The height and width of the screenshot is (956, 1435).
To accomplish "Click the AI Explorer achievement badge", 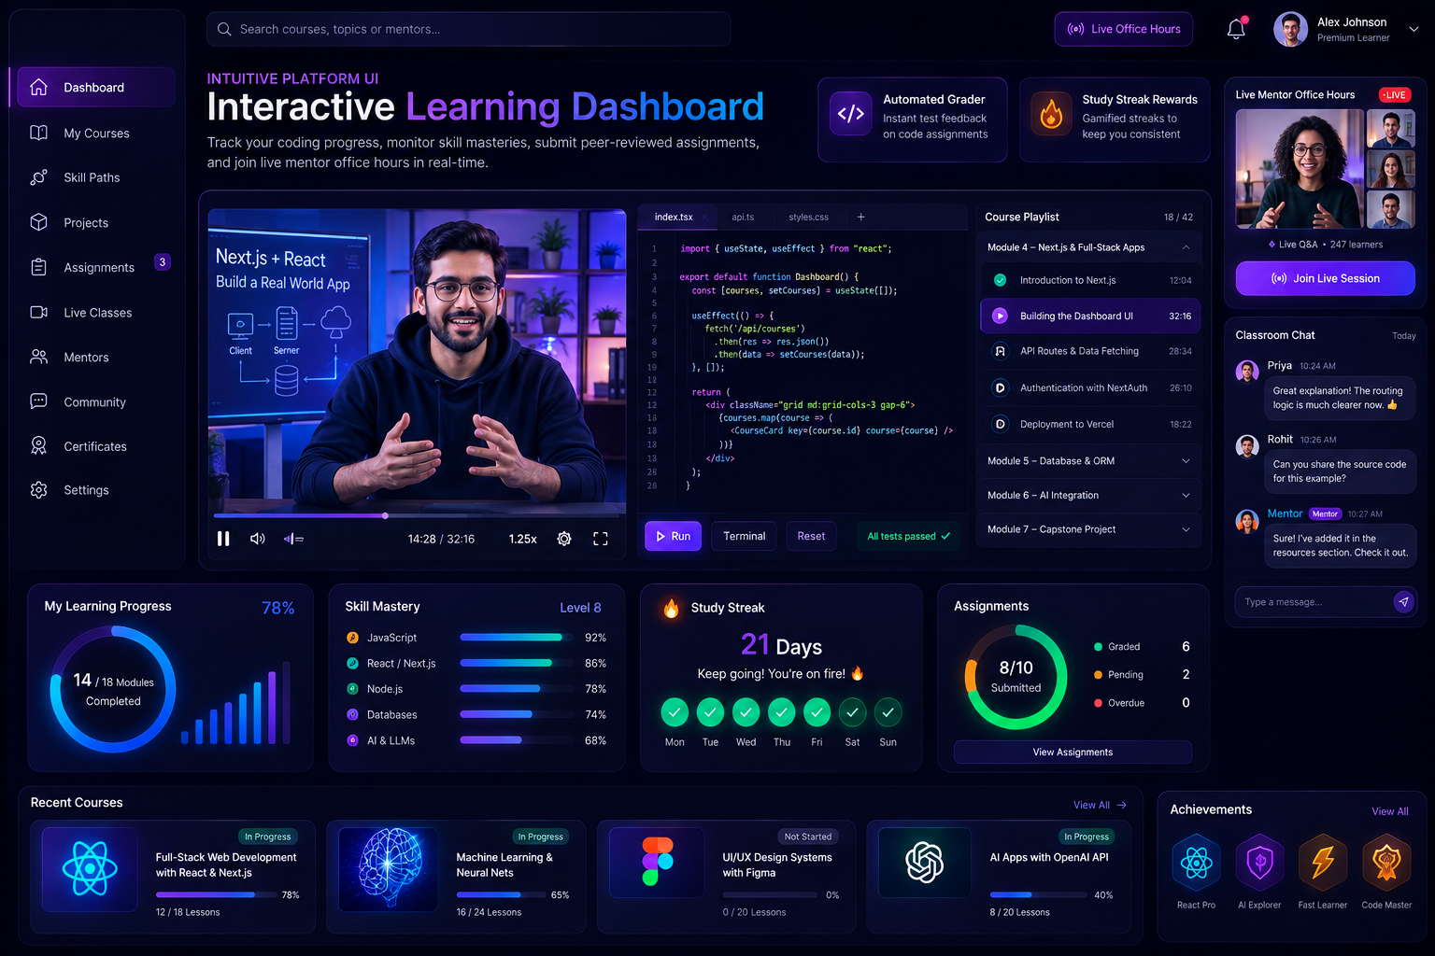I will (x=1259, y=863).
